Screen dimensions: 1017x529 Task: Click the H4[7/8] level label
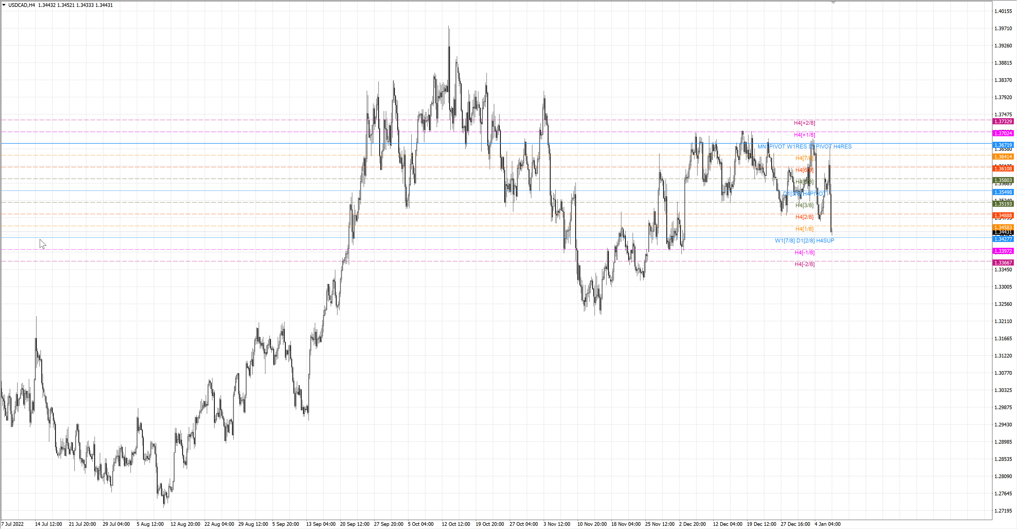(804, 158)
